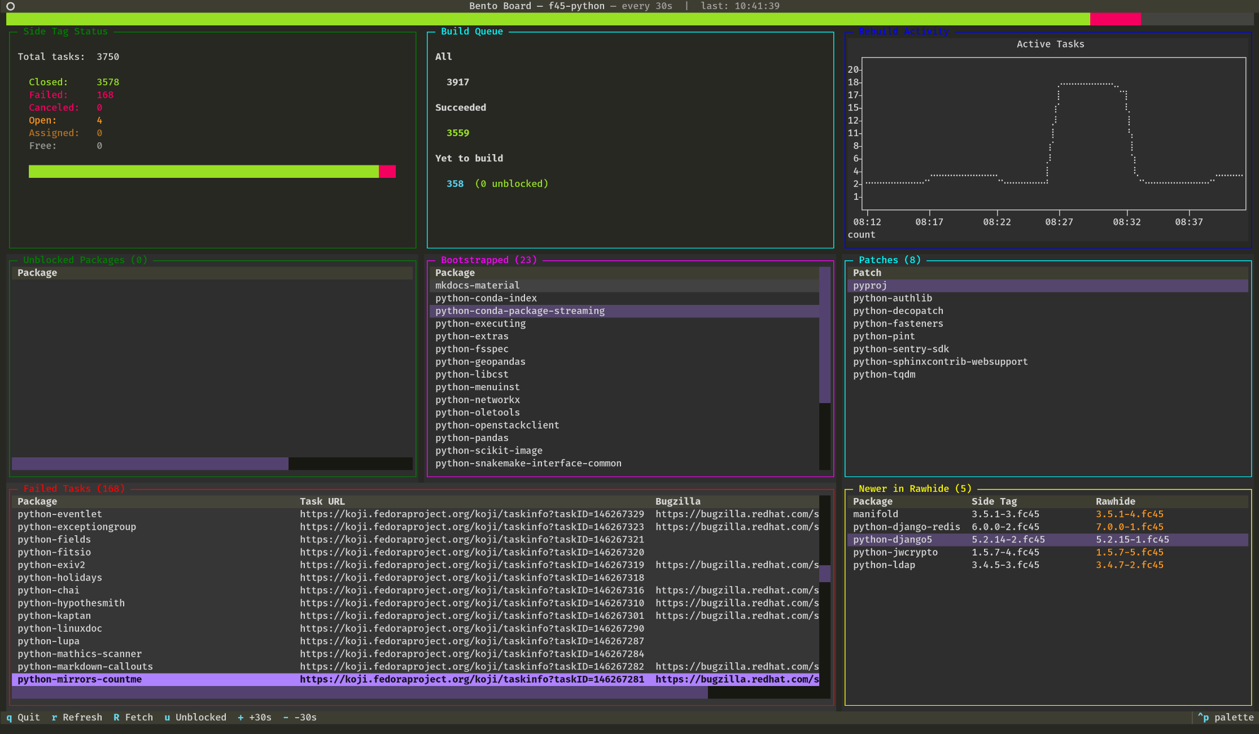Open Bugzilla link for python-markdown-callouts
The height and width of the screenshot is (734, 1259).
[x=737, y=667]
